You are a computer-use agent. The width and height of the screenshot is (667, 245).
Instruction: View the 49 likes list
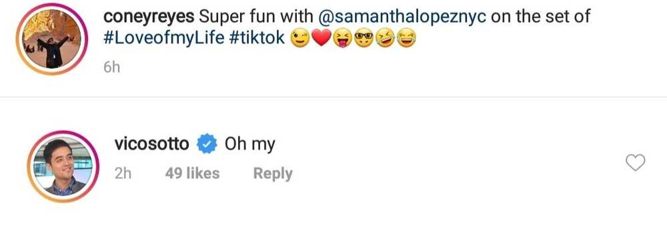click(192, 174)
